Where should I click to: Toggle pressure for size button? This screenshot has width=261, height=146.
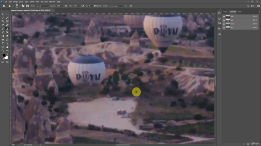[x=131, y=6]
